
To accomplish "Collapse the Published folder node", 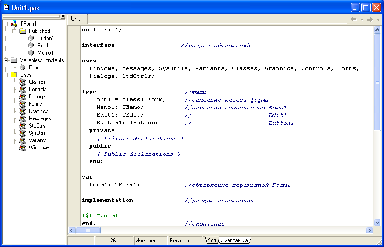I will (x=14, y=31).
